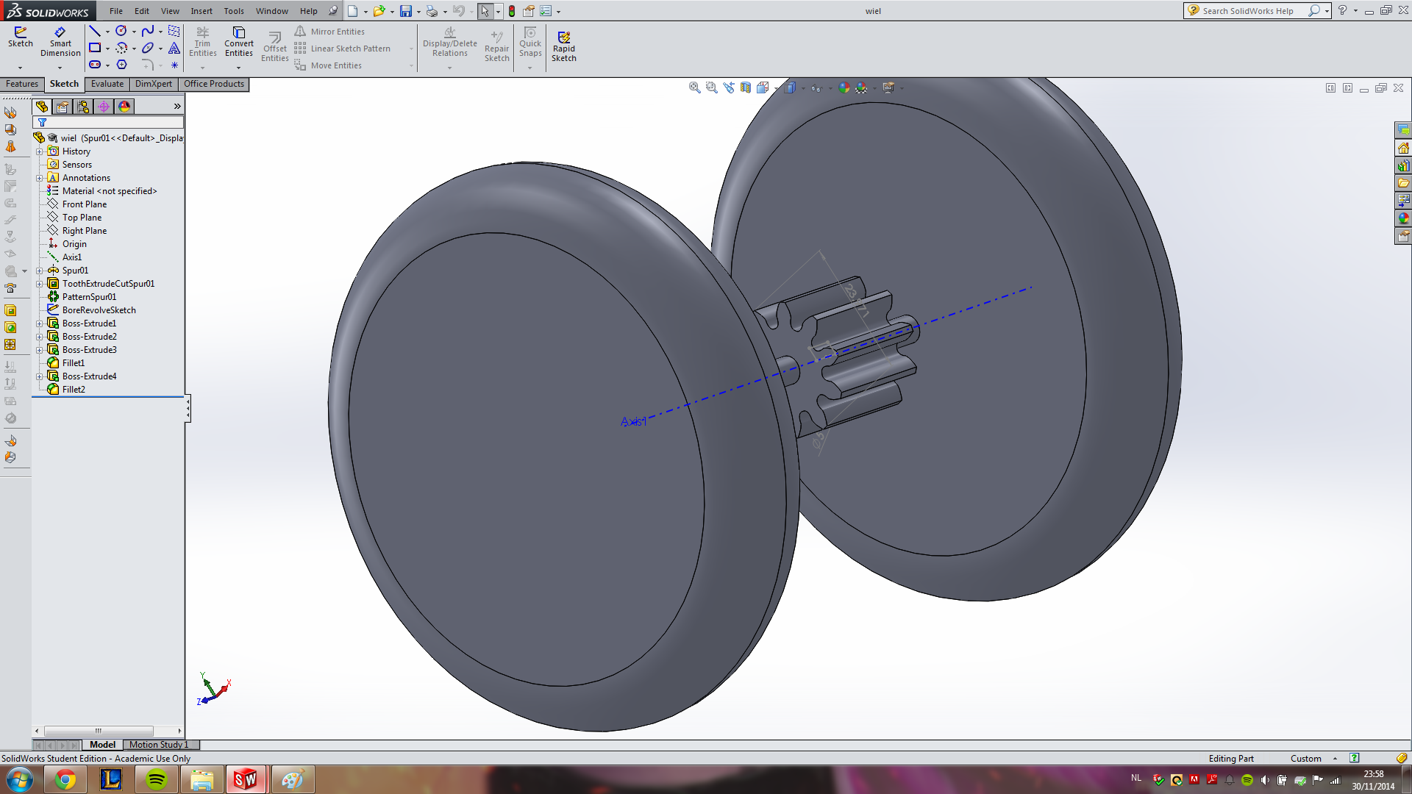Click the Edit Appearance color ball
Image resolution: width=1412 pixels, height=794 pixels.
tap(844, 87)
